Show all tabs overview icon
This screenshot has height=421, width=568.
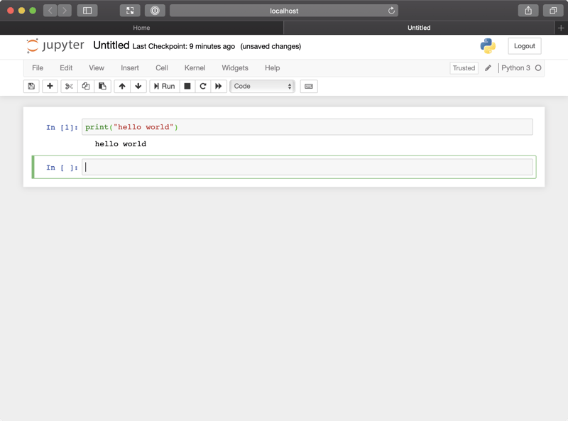553,11
